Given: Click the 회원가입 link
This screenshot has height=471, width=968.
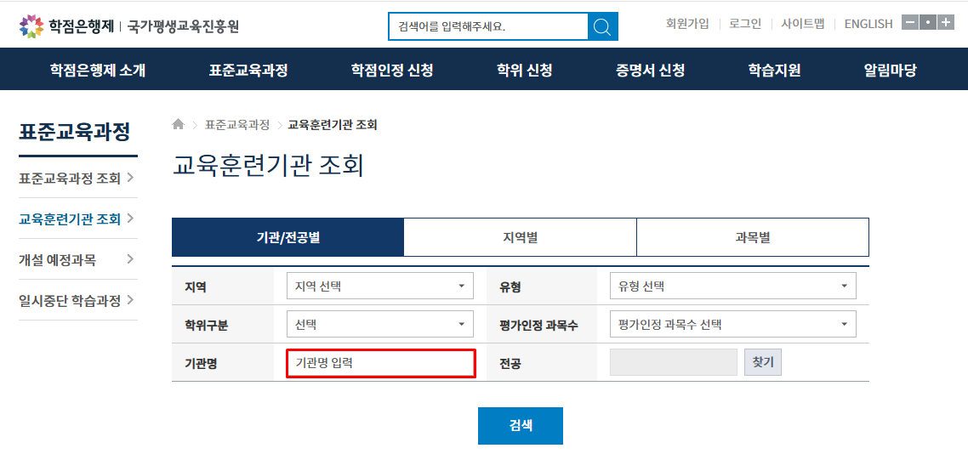Looking at the screenshot, I should (687, 24).
